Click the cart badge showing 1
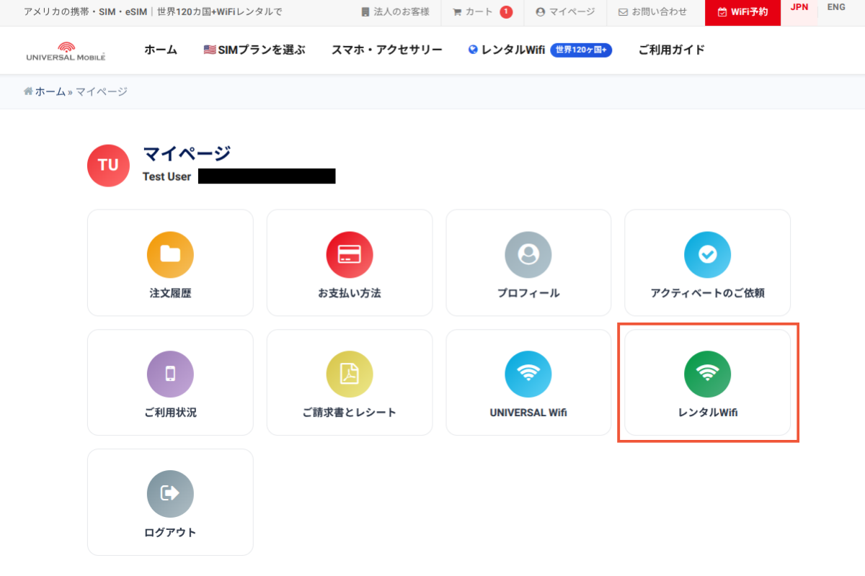This screenshot has height=576, width=865. pyautogui.click(x=506, y=12)
